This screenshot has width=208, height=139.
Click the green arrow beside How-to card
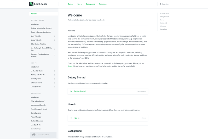coord(71,118)
